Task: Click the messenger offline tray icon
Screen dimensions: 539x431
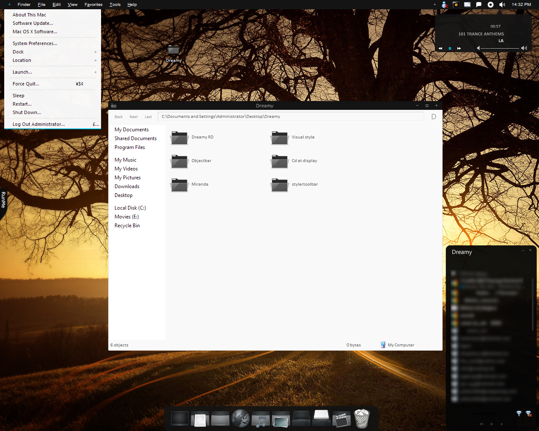Action: (445, 5)
